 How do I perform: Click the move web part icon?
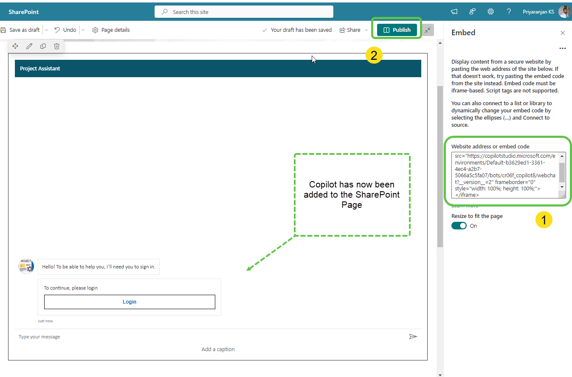tap(15, 46)
